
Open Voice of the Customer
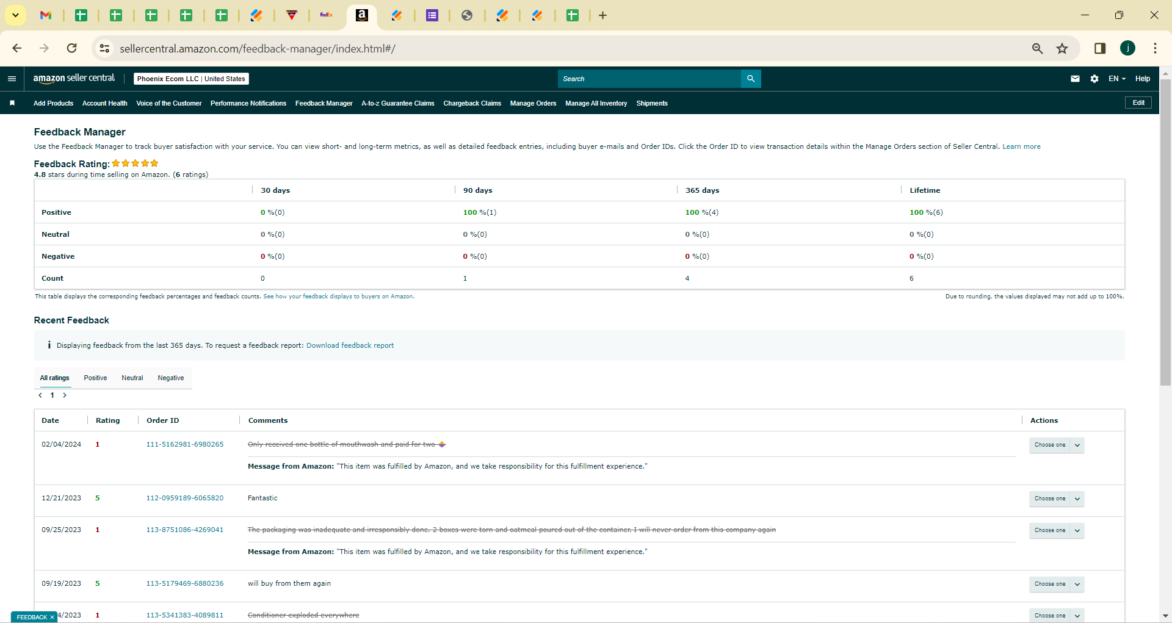click(169, 103)
